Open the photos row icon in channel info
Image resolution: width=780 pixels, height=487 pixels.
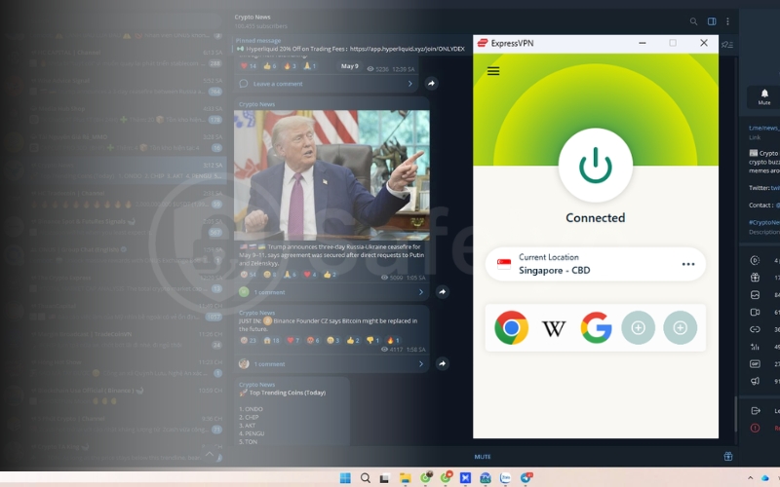pos(755,295)
